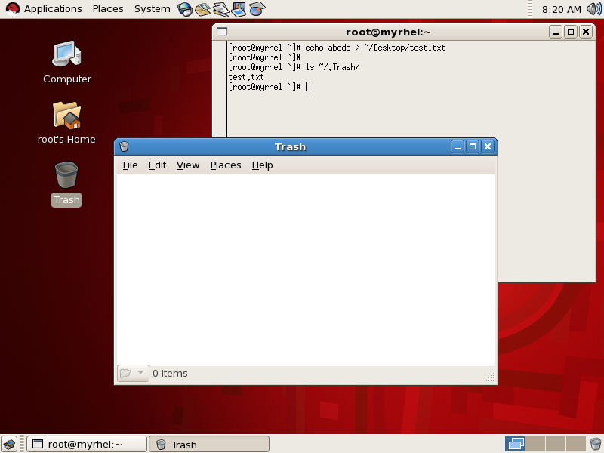This screenshot has width=604, height=453.
Task: Select the Trash window from the taskbar
Action: [208, 444]
